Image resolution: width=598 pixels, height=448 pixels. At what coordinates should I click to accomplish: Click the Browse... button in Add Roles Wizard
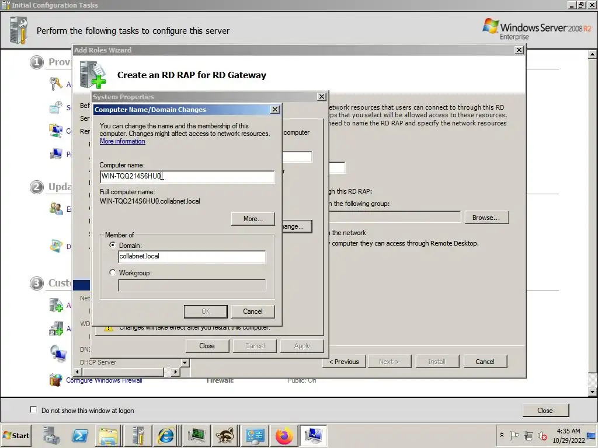pos(486,218)
